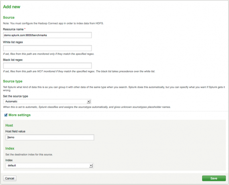This screenshot has width=229, height=185.
Task: Click the arrow on the default index dropdown
Action: (91, 166)
